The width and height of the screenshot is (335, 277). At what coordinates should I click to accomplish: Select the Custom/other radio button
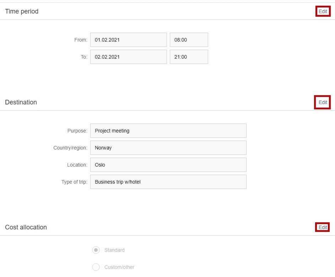96,267
